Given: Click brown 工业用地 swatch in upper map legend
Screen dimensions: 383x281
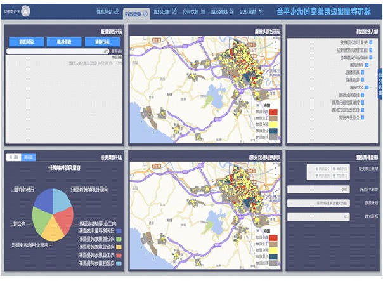Looking at the screenshot, I should (x=273, y=119).
